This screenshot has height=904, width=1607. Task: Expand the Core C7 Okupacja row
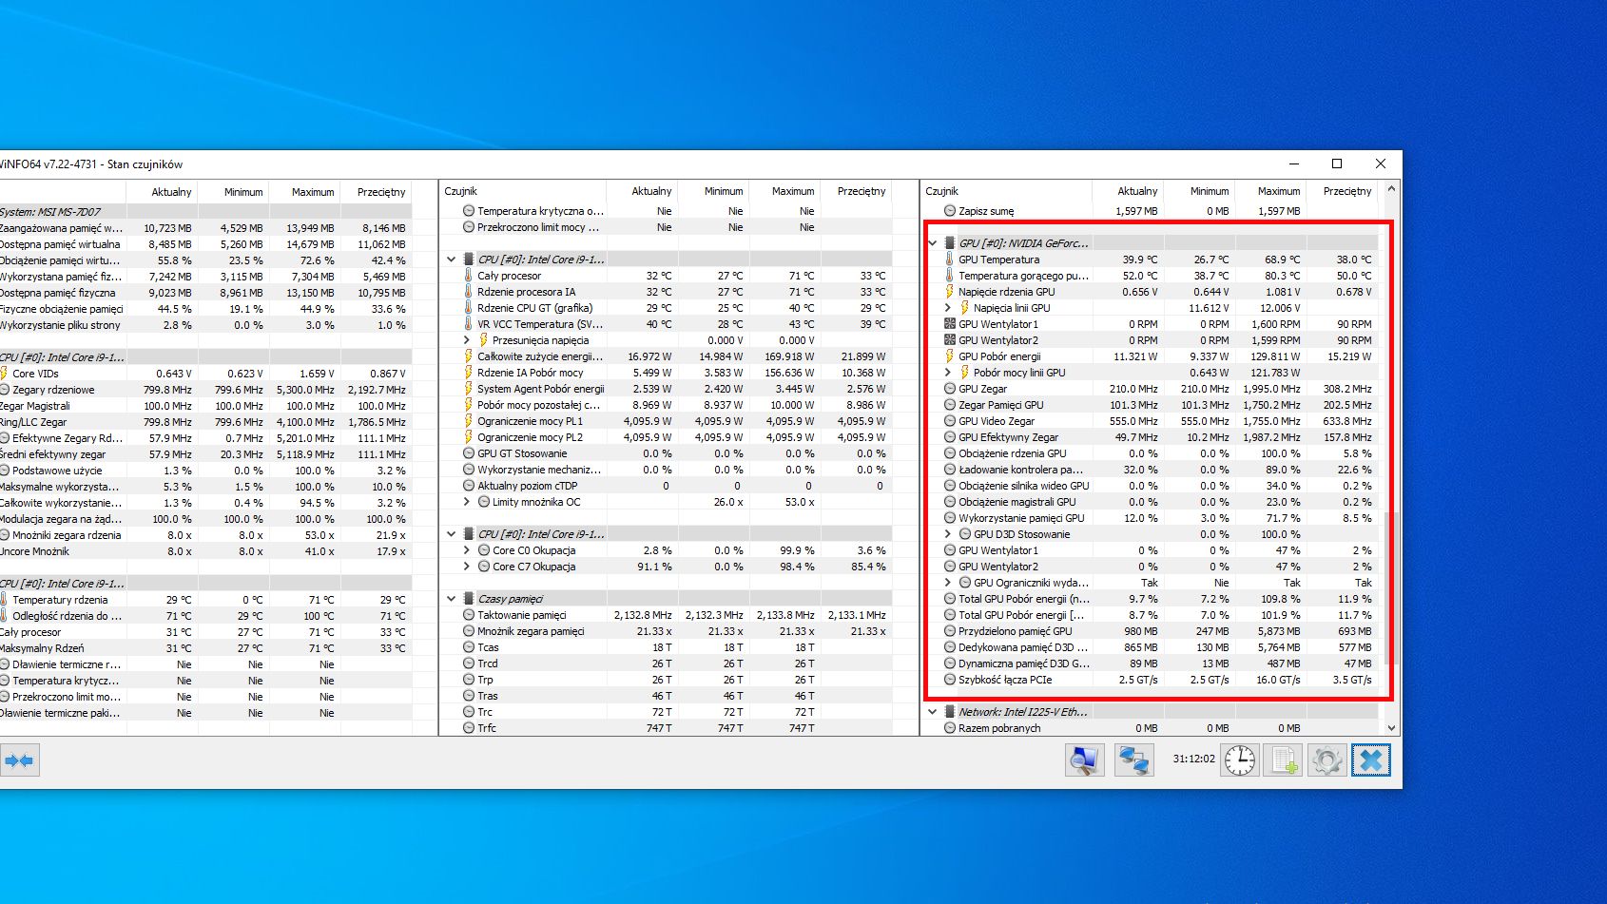tap(466, 567)
